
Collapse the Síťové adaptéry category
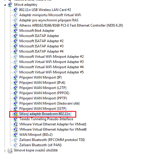point(5,5)
